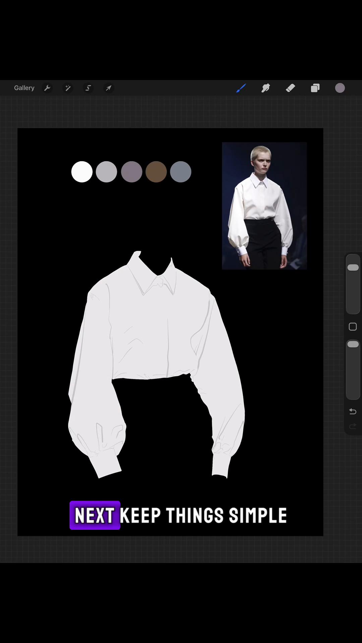Click the brush size slider handle
362x643 pixels.
click(x=353, y=267)
